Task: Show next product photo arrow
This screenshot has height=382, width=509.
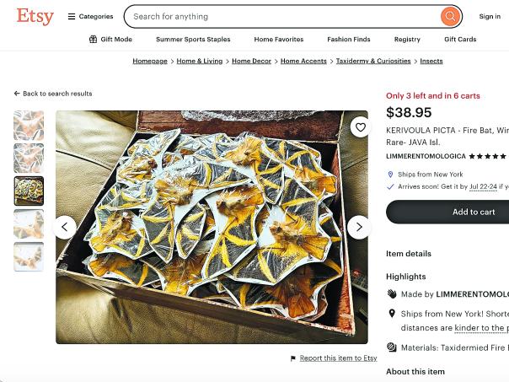Action: coord(359,227)
